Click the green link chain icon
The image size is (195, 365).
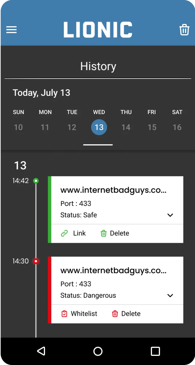(64, 233)
